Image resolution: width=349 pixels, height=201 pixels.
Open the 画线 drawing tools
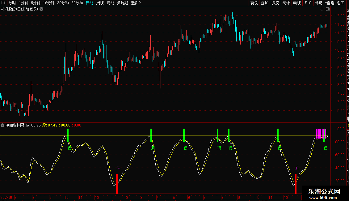point(297,3)
